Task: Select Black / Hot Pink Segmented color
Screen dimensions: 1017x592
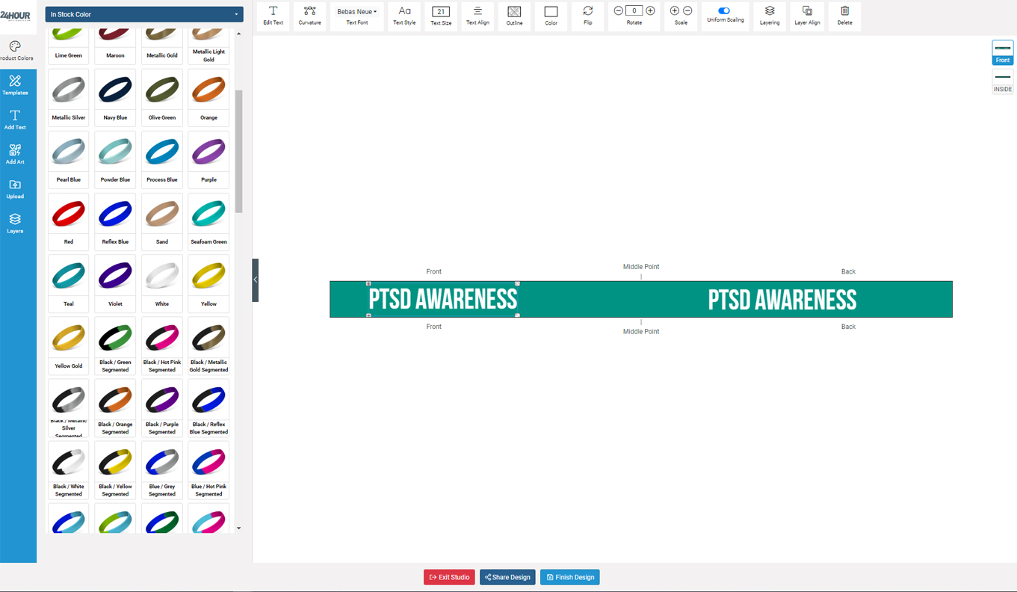Action: tap(162, 345)
